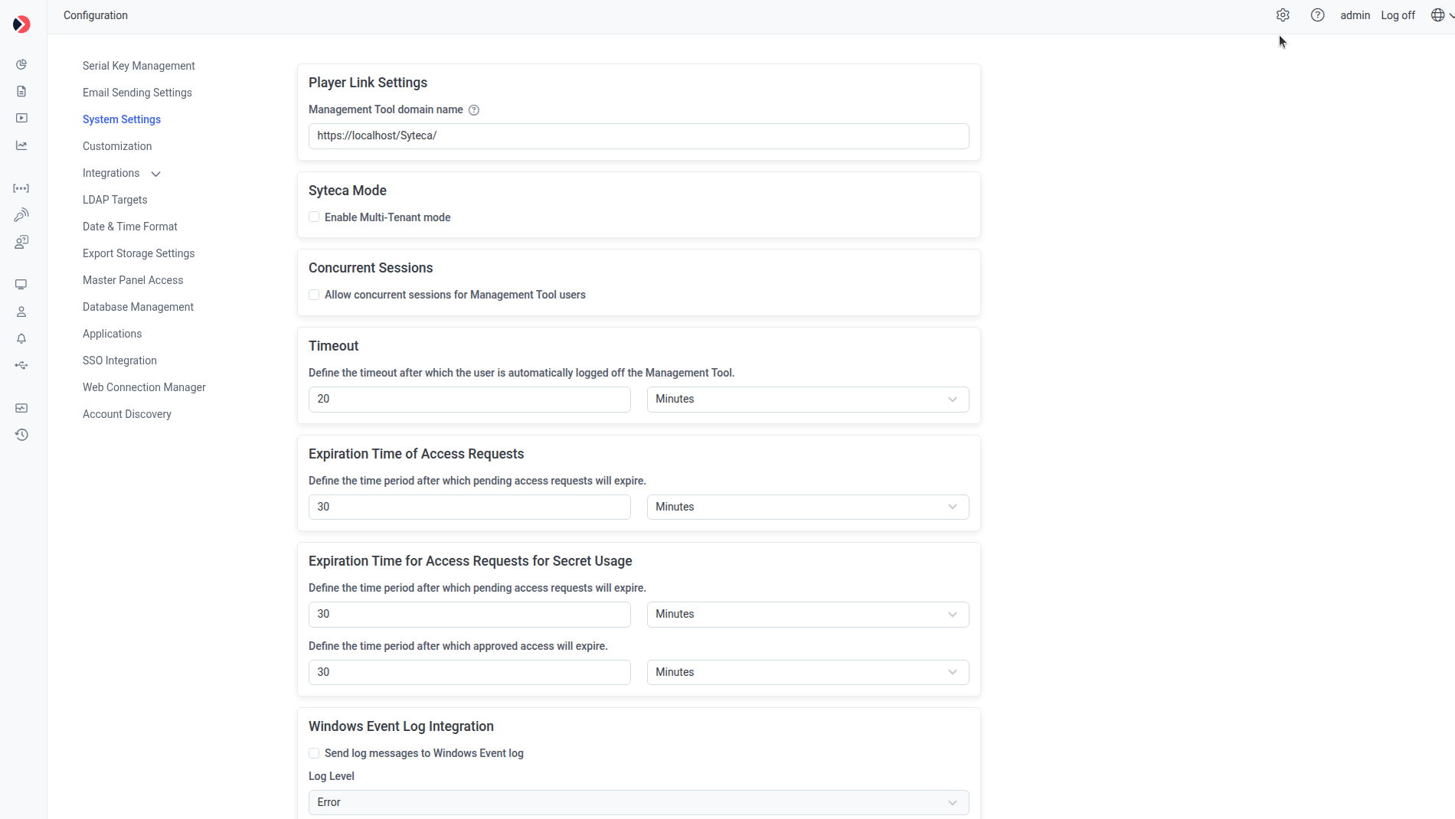Open the key with signal sidebar icon

[x=21, y=215]
